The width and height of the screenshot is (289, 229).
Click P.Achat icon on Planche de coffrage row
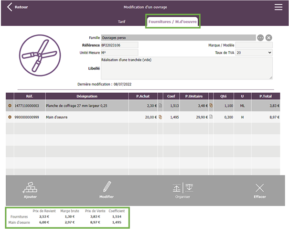point(161,105)
